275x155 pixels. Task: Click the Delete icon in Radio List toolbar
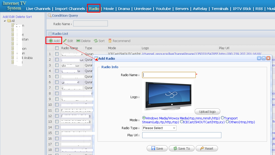tap(78, 41)
